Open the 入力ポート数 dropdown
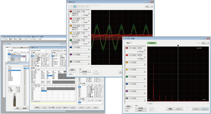This screenshot has height=114, width=211. 60,51
